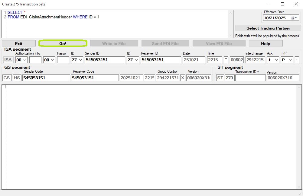The width and height of the screenshot is (303, 196).
Task: Click the Send EDI File button
Action: click(165, 43)
